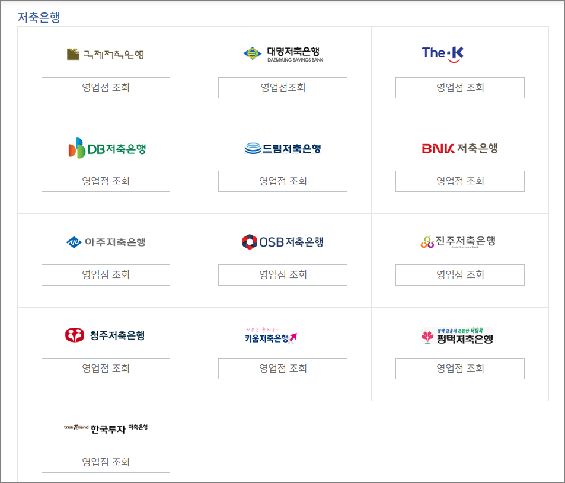Click the 평택저축은행 logo
The width and height of the screenshot is (565, 483).
point(457,335)
